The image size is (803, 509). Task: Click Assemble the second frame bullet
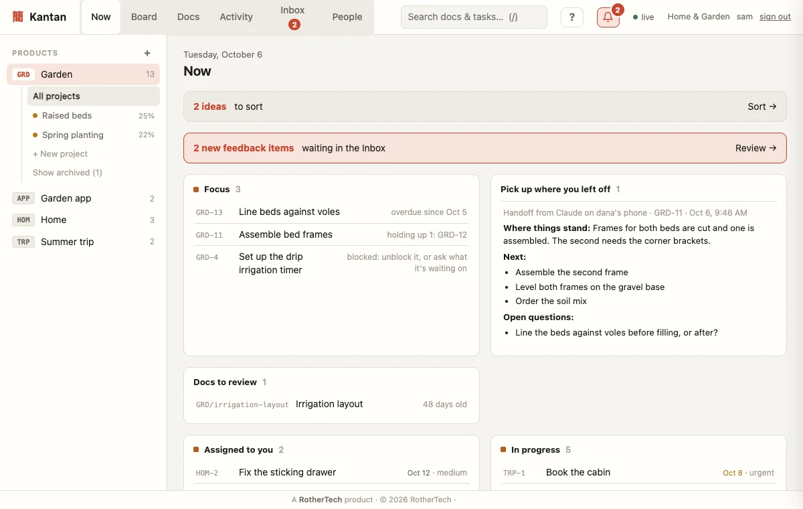(571, 273)
